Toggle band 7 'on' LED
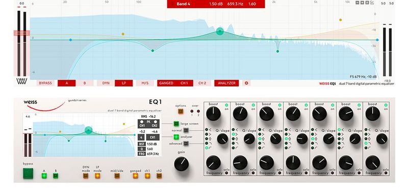Viewport: 408px width, 189px height. [386, 105]
